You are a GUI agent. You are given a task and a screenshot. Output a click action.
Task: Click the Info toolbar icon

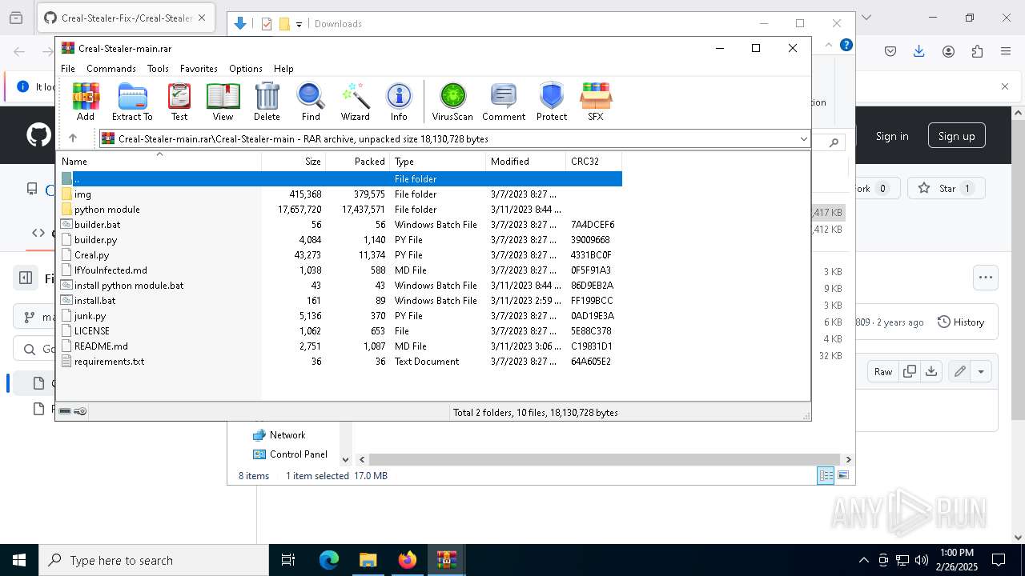(x=399, y=102)
